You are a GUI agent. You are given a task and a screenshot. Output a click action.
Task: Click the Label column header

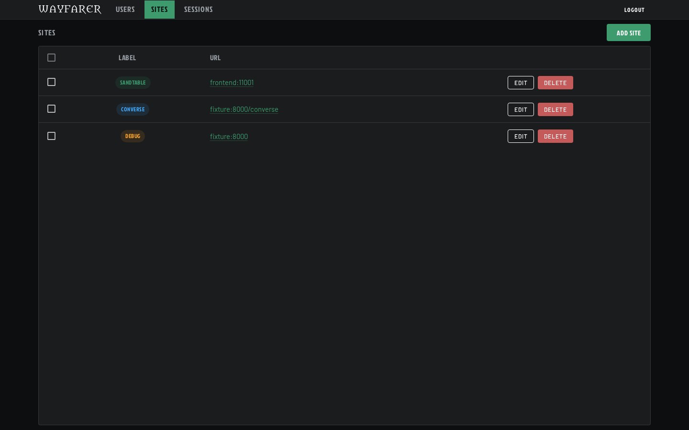(127, 58)
